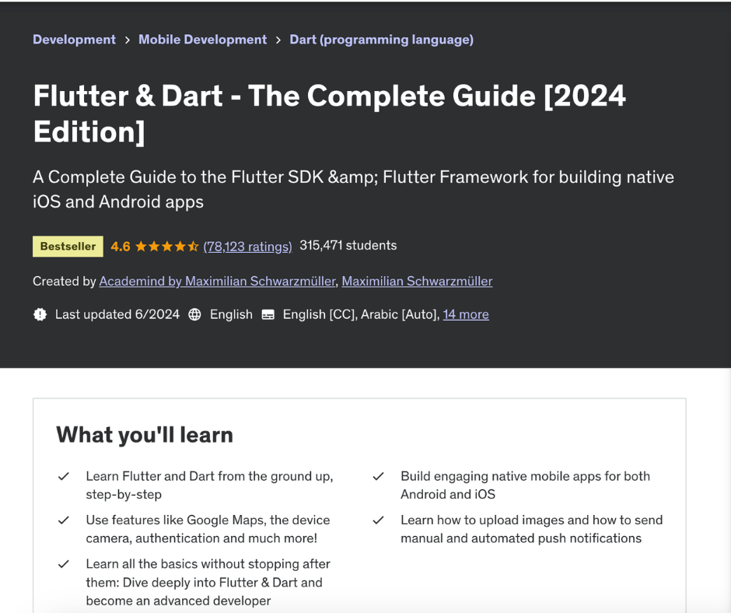Image resolution: width=731 pixels, height=613 pixels.
Task: Click the last updated badge icon
Action: [40, 314]
